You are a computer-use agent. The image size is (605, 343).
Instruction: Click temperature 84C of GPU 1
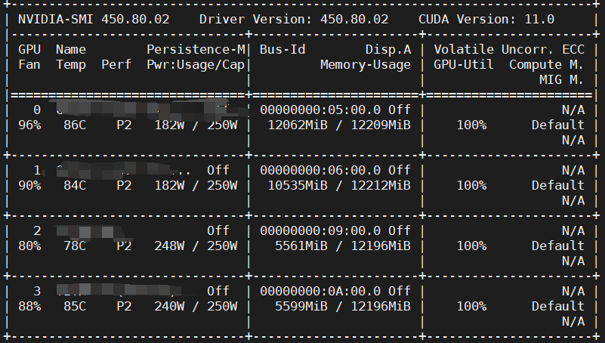tap(75, 186)
